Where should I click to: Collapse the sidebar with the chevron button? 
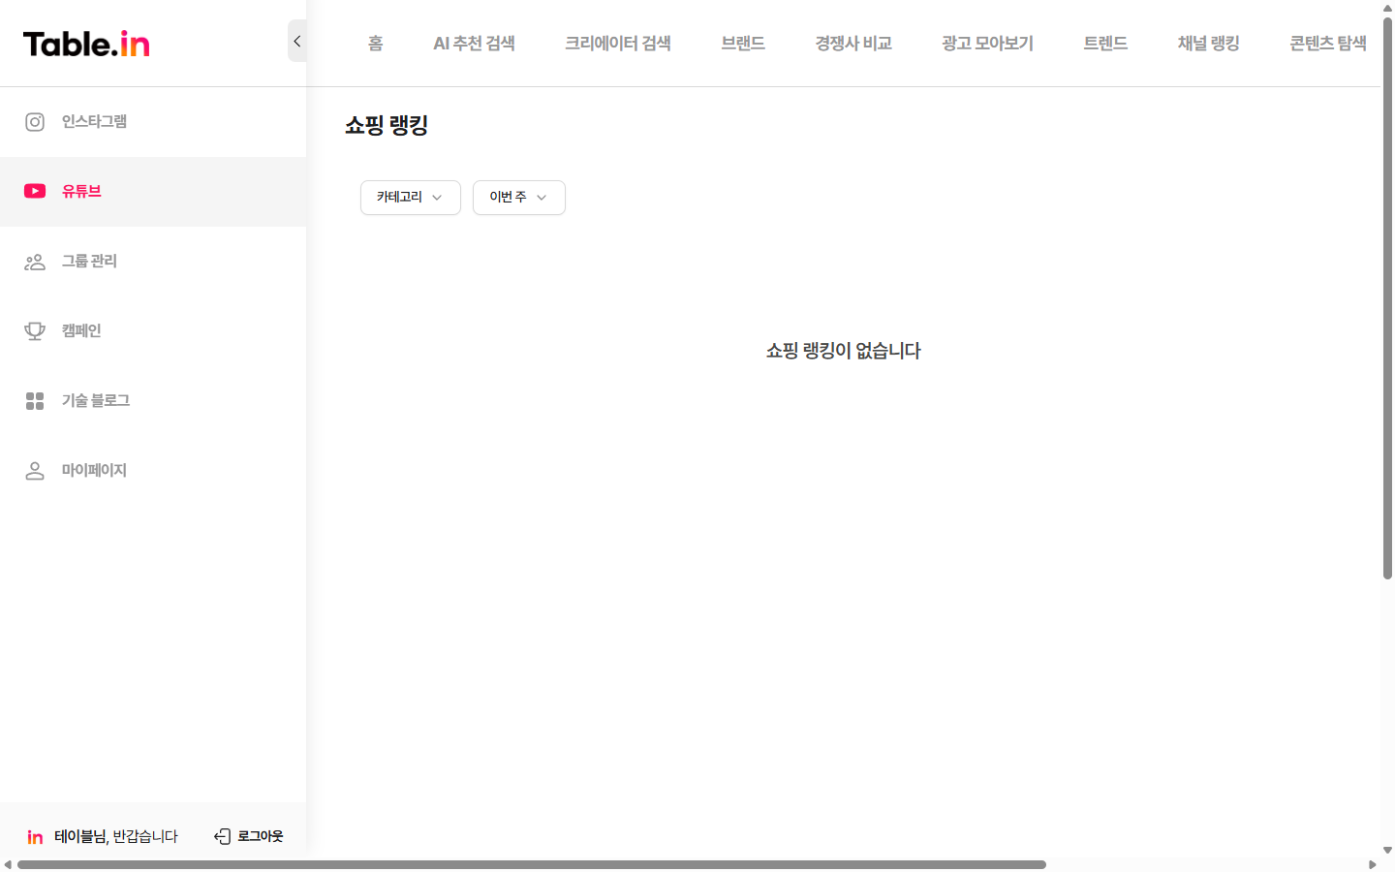296,41
